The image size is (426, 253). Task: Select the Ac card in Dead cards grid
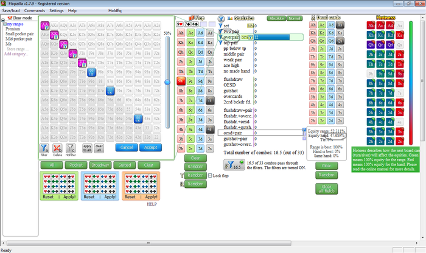(x=322, y=25)
